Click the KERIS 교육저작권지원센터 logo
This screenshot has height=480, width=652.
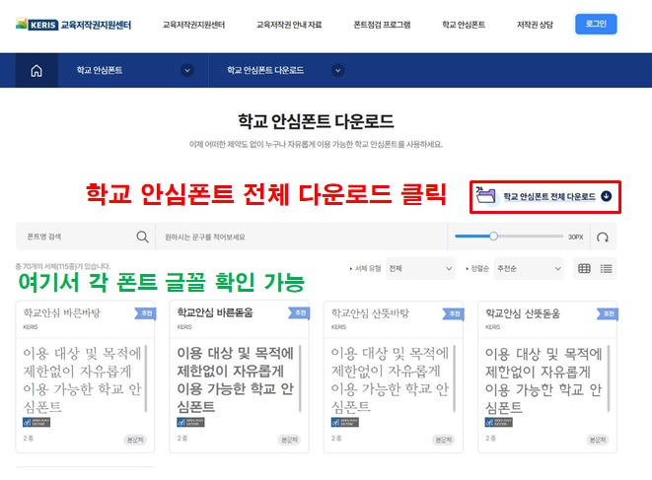(x=74, y=25)
